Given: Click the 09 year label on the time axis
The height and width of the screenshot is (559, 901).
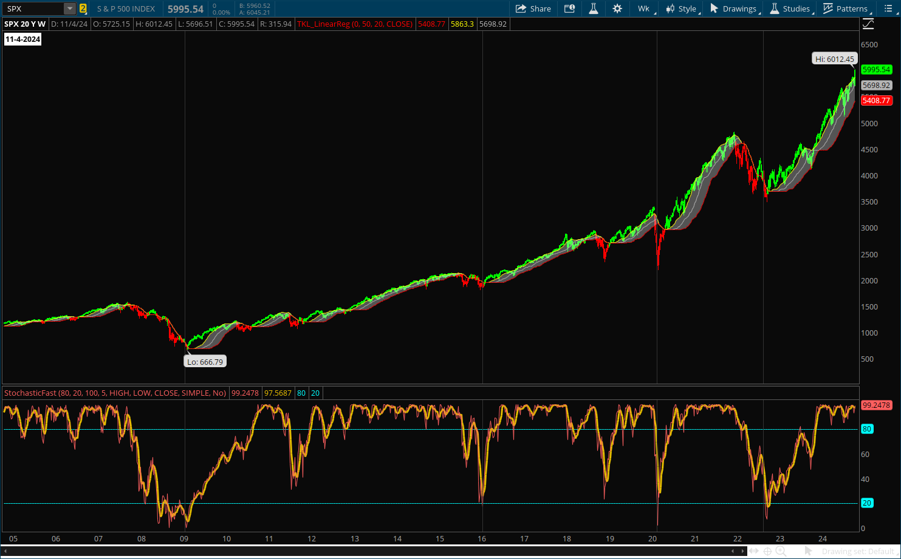Looking at the screenshot, I should point(184,539).
